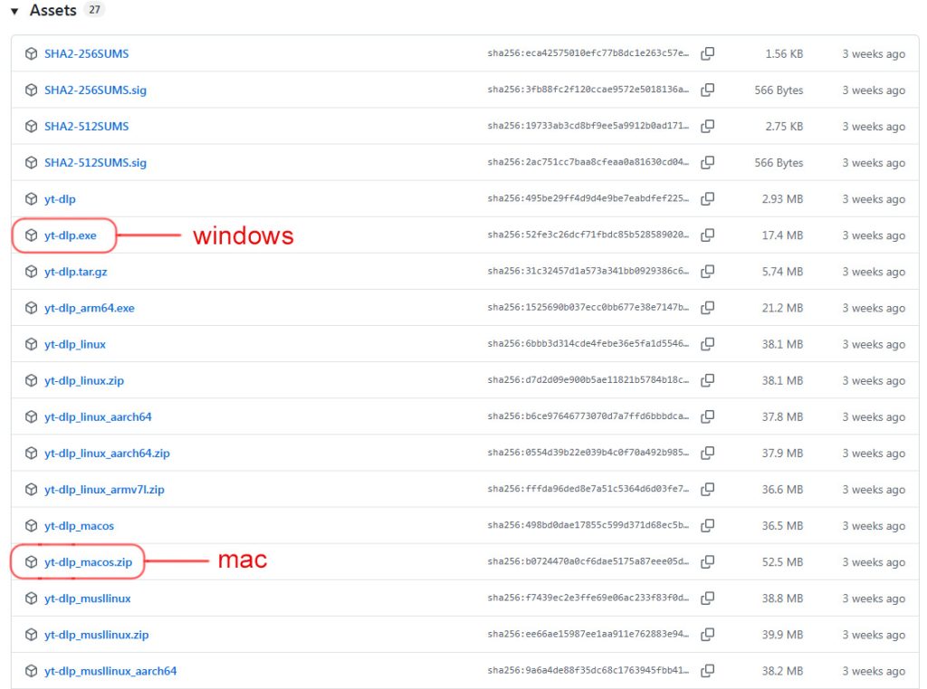Click the 1.56 KB file size

[x=784, y=53]
